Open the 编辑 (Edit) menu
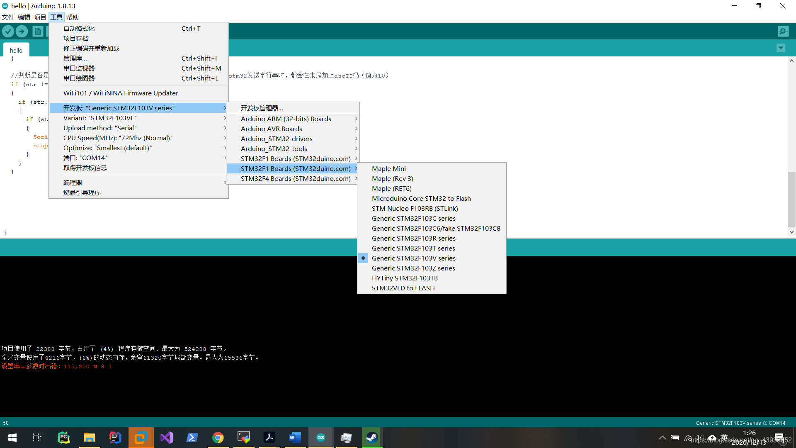This screenshot has width=796, height=448. pos(24,17)
